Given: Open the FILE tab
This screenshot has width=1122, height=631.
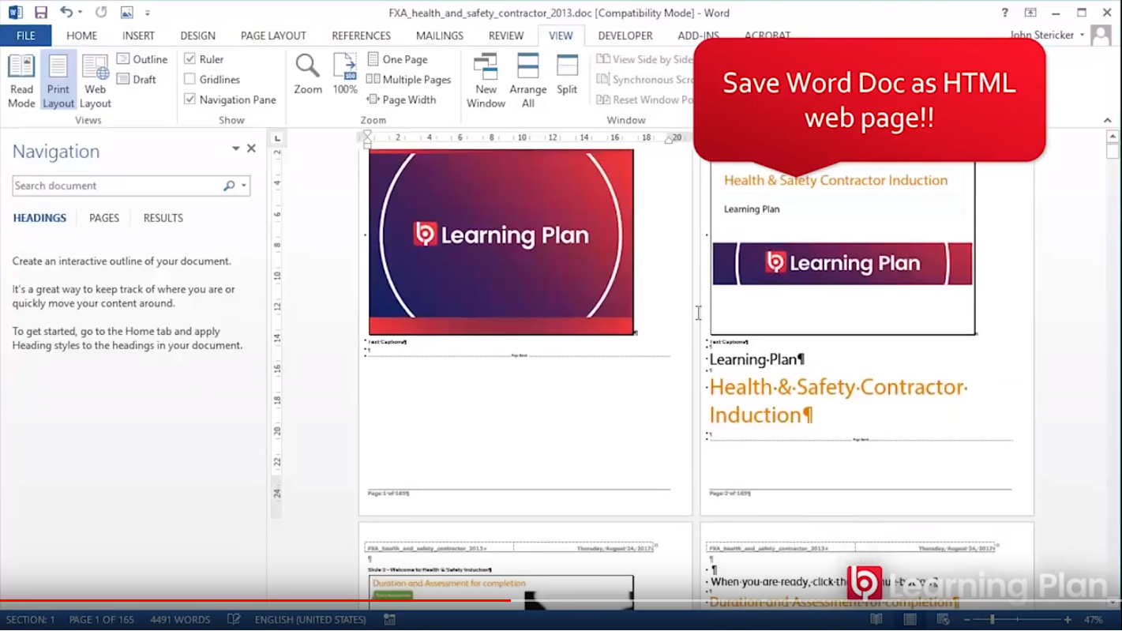Looking at the screenshot, I should (25, 36).
